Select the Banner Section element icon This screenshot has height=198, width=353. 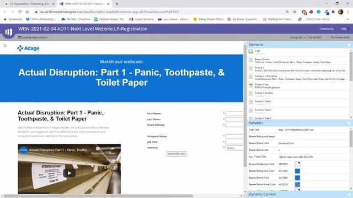point(251,60)
